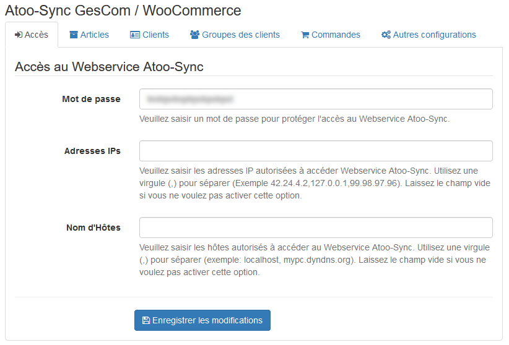
Task: Click the password help text below the field
Action: 294,119
